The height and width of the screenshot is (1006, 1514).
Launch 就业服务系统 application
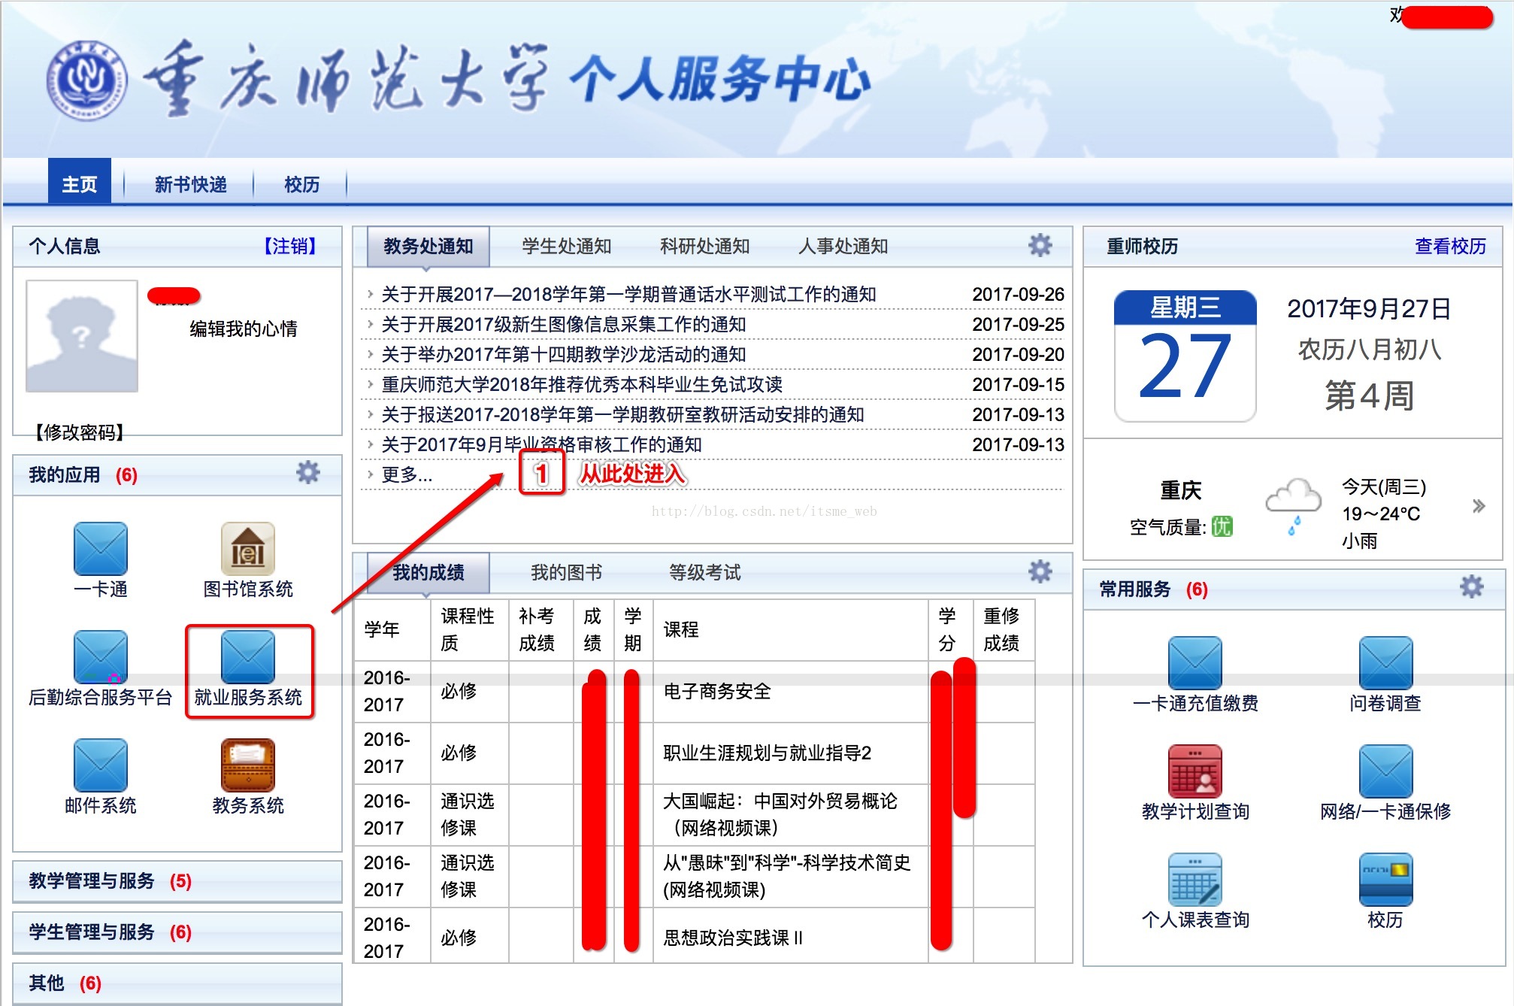click(247, 658)
